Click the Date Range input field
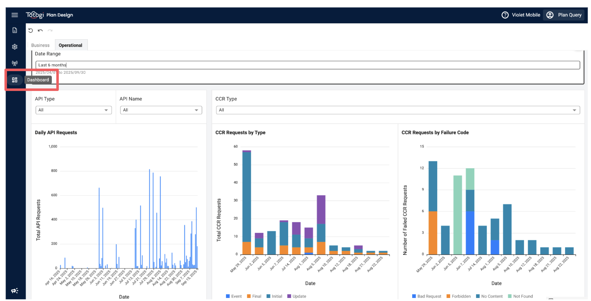 coord(308,65)
